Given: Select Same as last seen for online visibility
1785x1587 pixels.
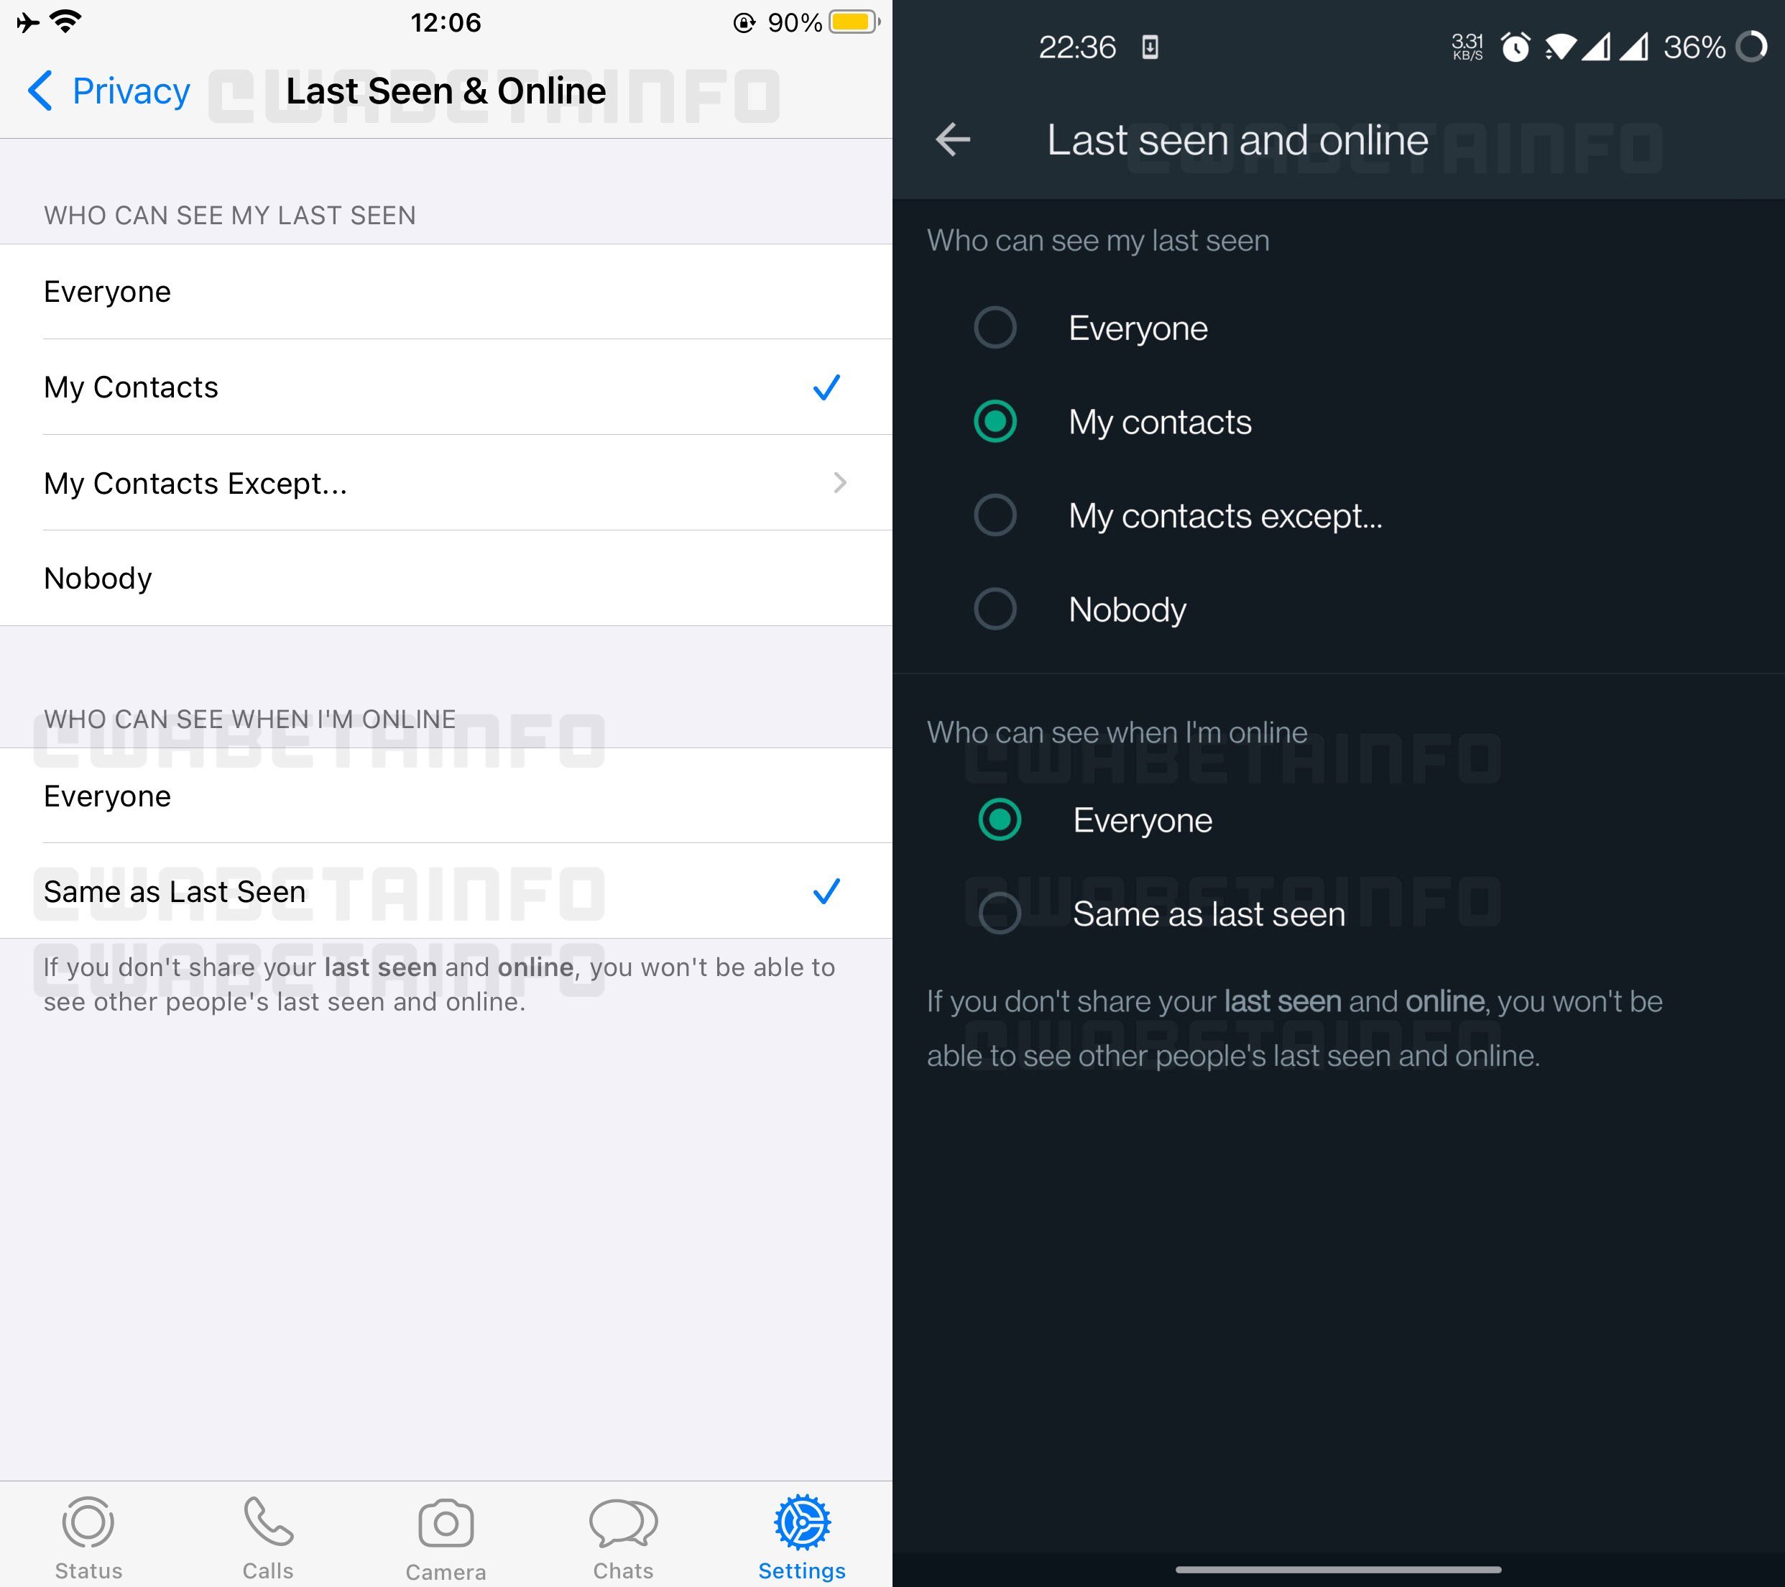Looking at the screenshot, I should coord(997,913).
